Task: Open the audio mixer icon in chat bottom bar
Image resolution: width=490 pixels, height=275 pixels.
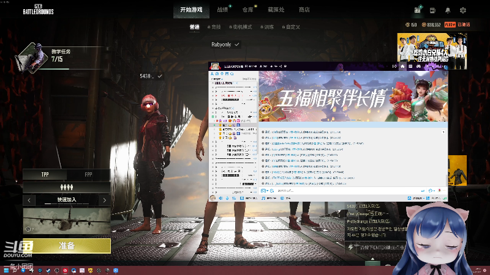Action: pos(234,198)
